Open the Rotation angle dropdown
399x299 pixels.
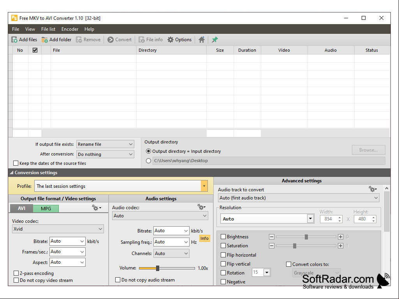click(267, 272)
